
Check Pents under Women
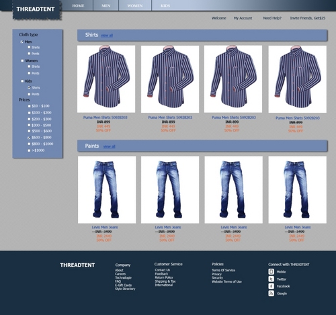pos(29,73)
